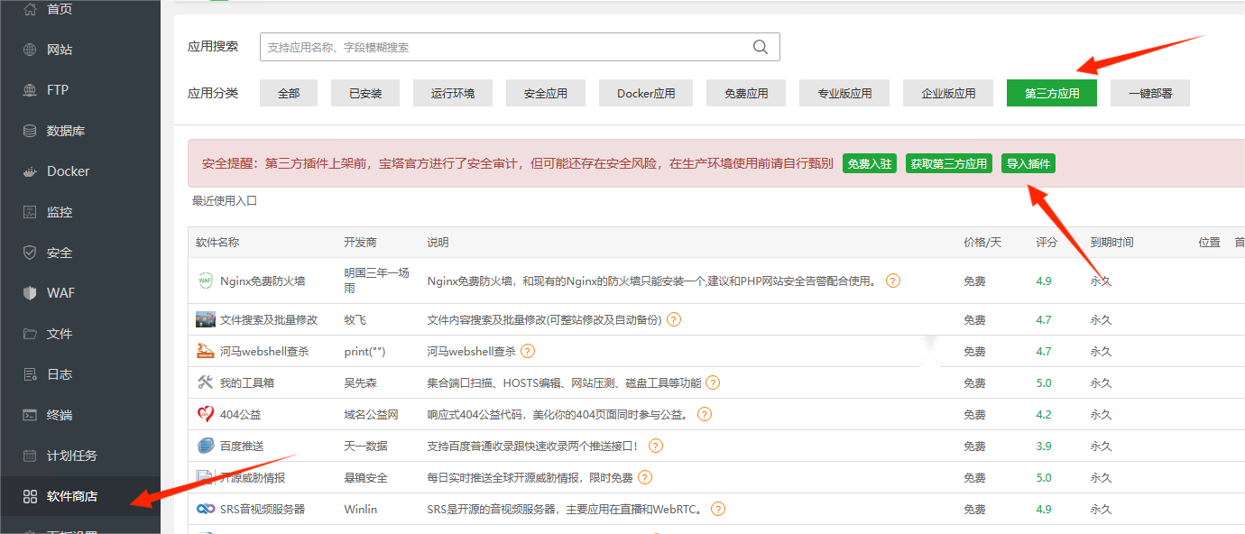Click the SRS音视频服务器 infinity icon
The height and width of the screenshot is (534, 1245).
tap(206, 509)
